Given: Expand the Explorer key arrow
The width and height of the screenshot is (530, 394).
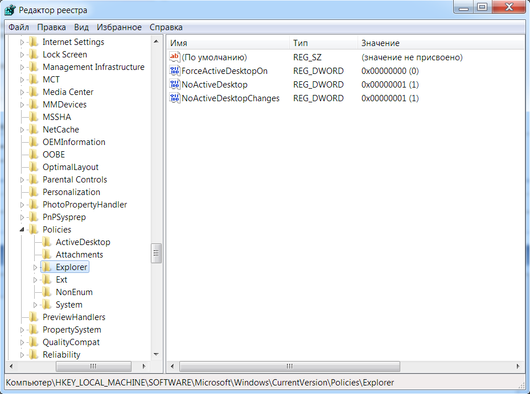Looking at the screenshot, I should pos(35,267).
